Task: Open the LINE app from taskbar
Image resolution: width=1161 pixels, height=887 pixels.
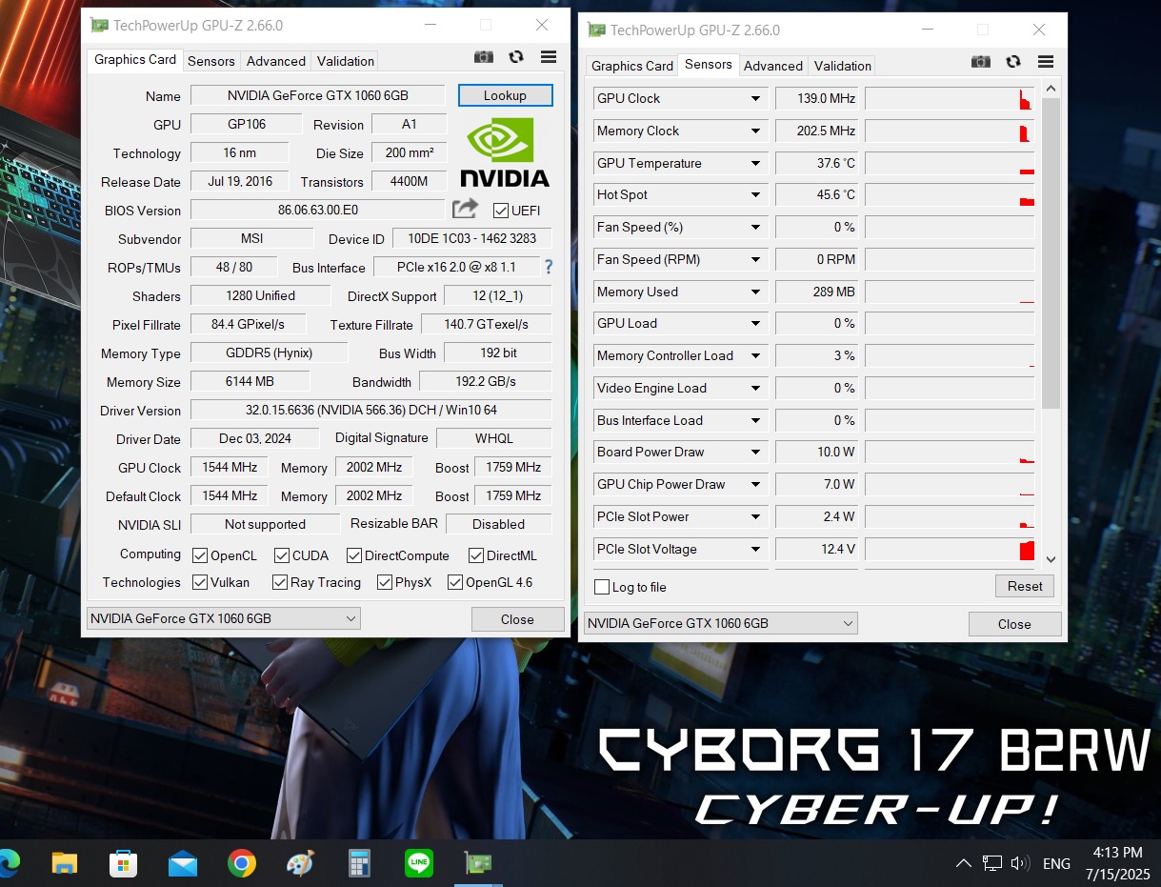Action: (418, 863)
